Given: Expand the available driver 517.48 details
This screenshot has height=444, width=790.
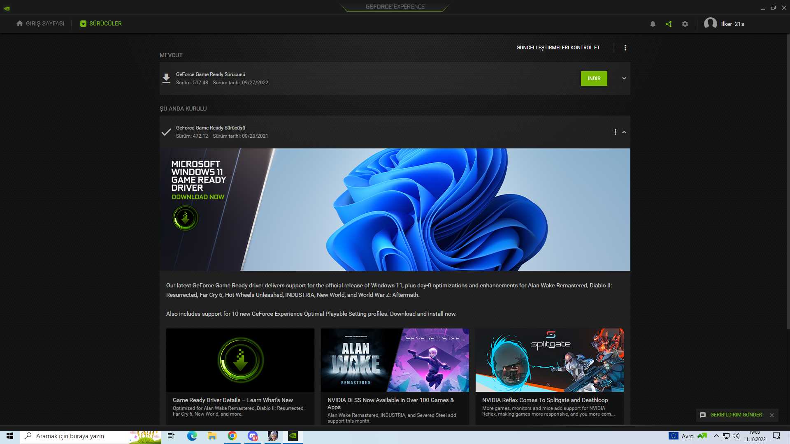Looking at the screenshot, I should tap(624, 79).
